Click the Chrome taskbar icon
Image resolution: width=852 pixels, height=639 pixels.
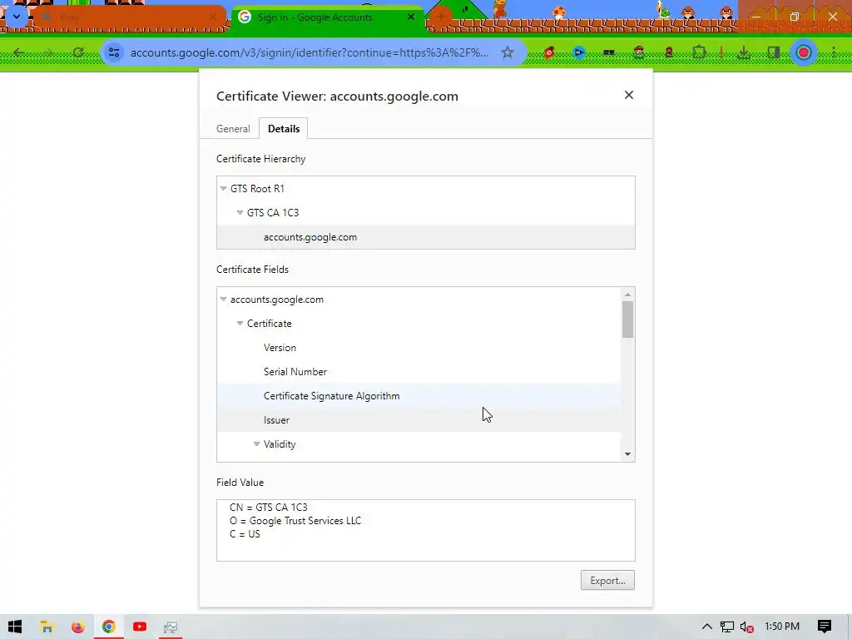click(109, 627)
